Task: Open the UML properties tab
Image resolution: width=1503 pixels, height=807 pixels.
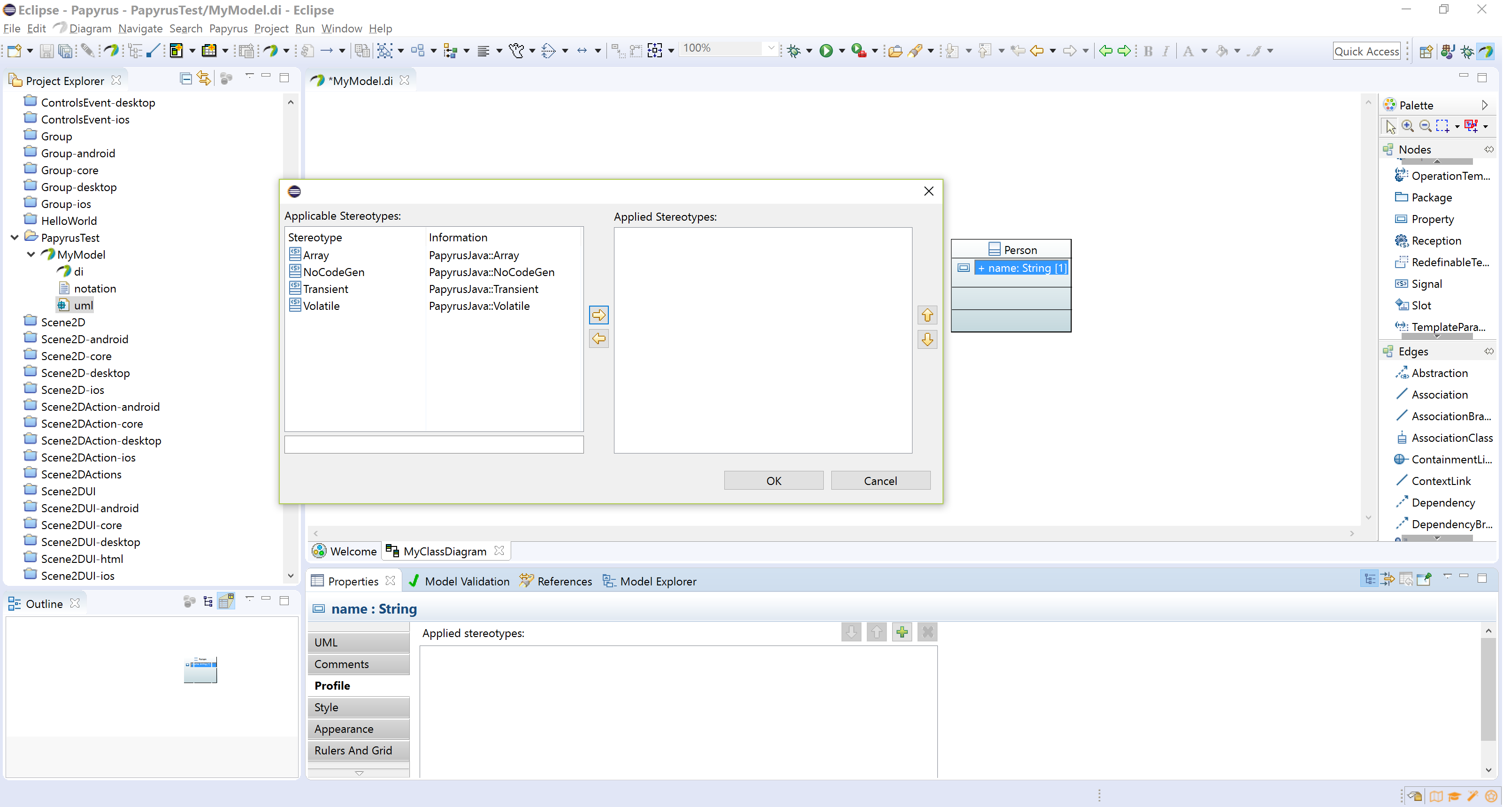Action: point(359,642)
